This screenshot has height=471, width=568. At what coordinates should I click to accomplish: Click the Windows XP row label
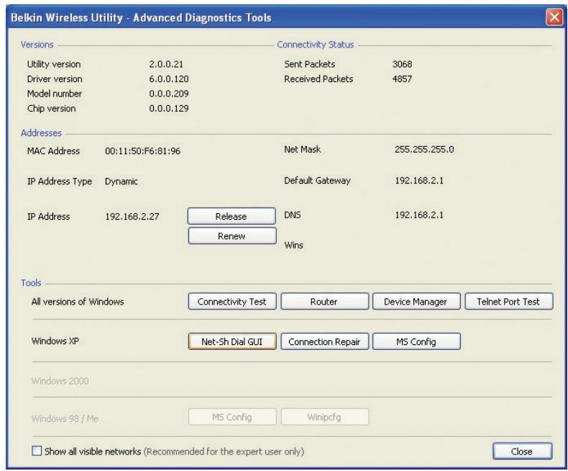[x=55, y=341]
